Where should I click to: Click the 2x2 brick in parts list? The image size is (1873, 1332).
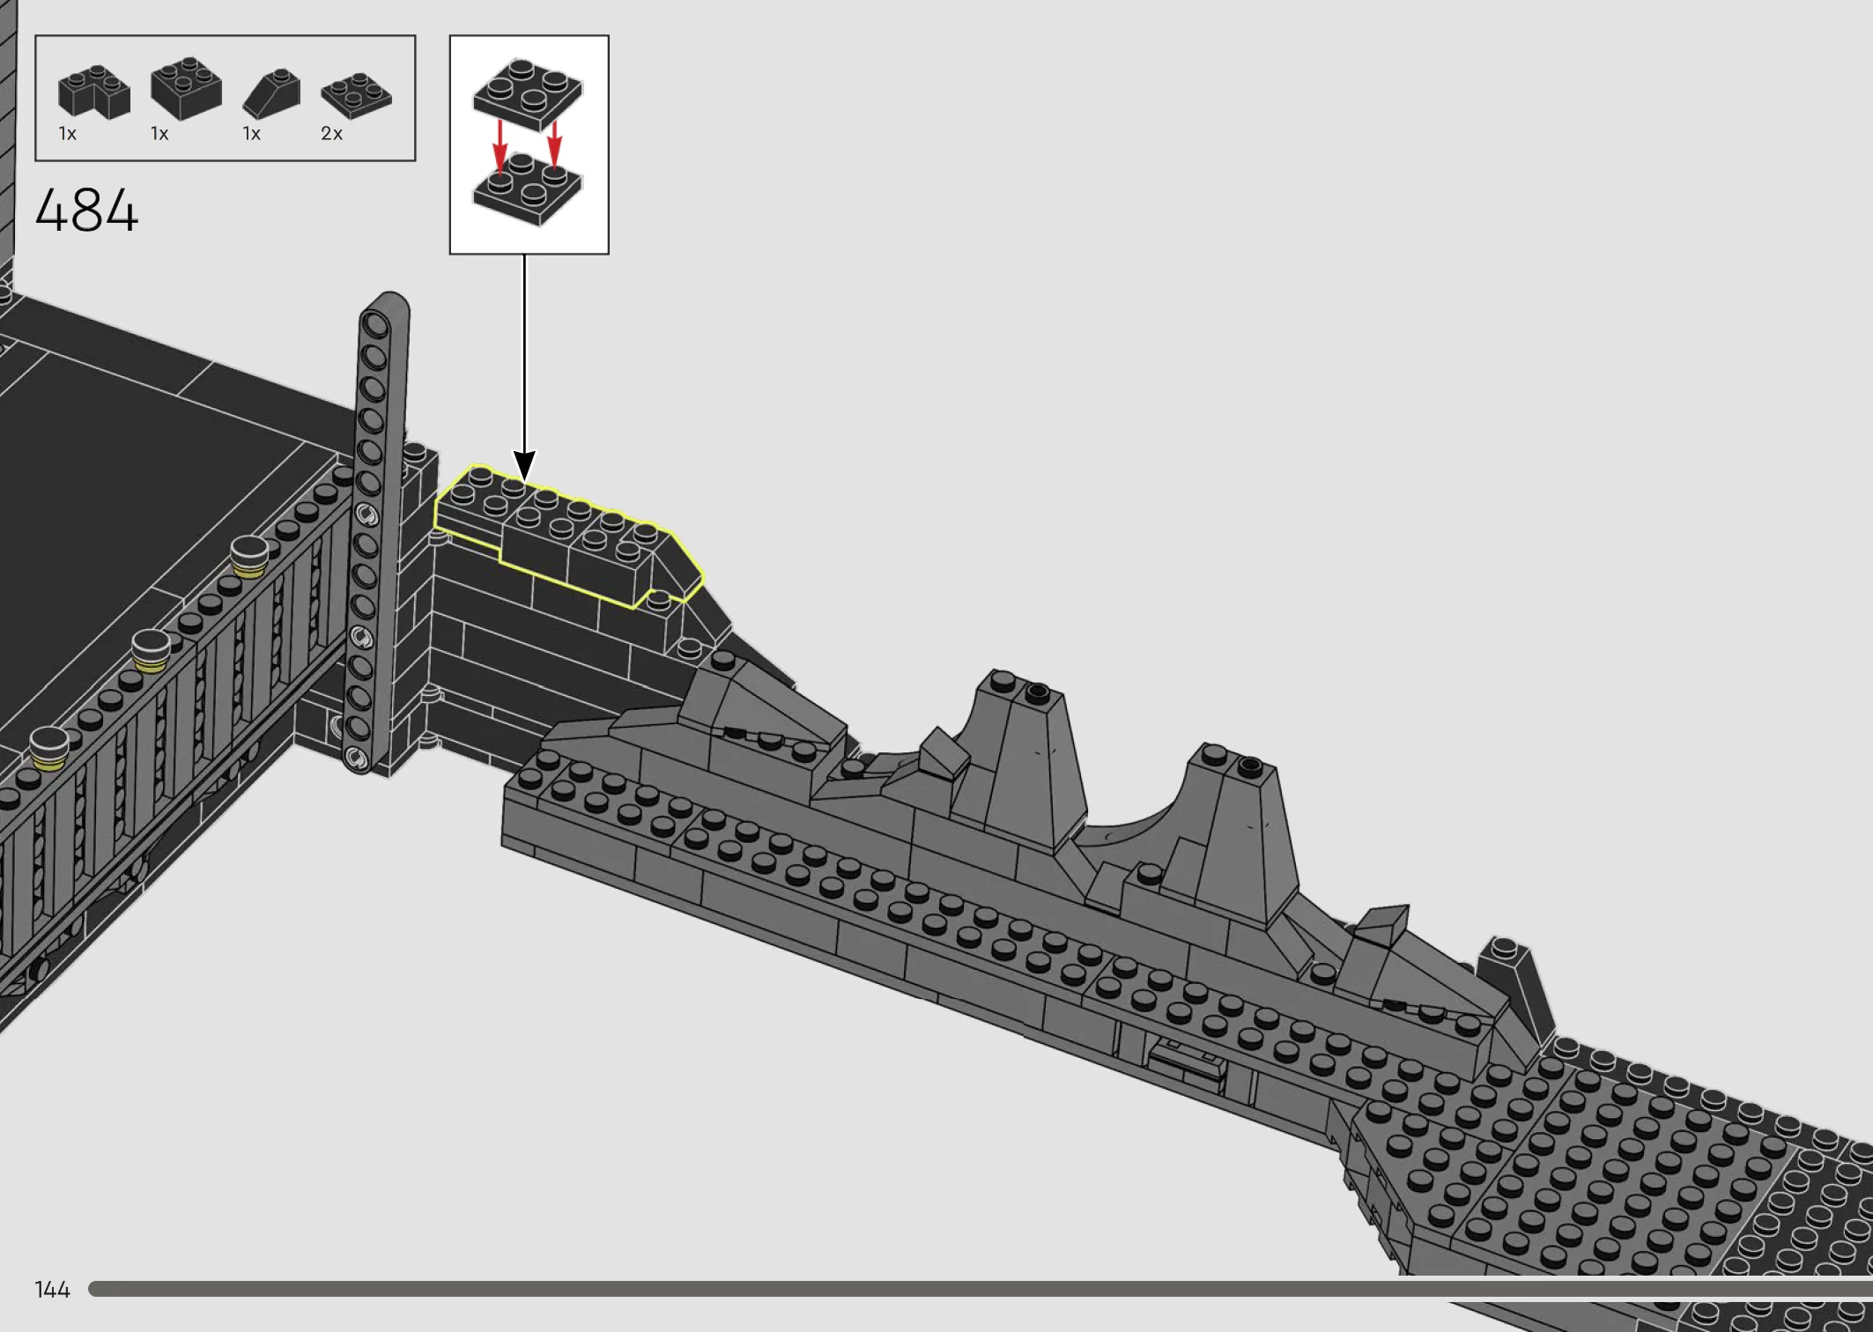(186, 88)
